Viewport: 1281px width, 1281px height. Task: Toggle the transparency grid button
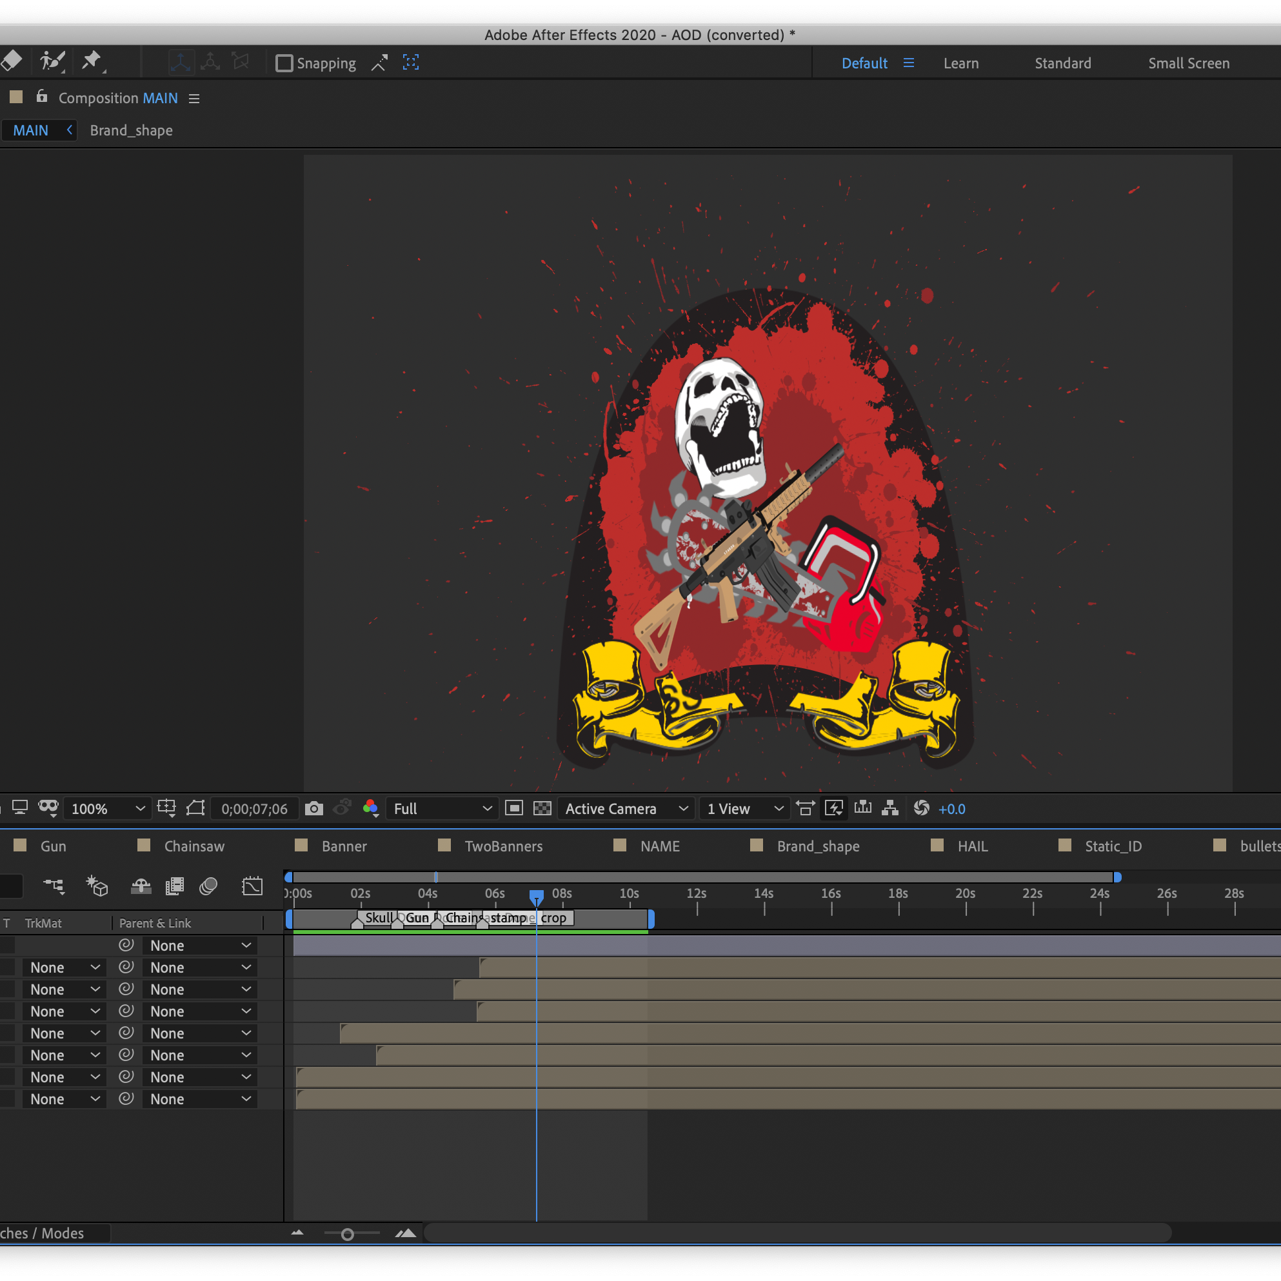tap(542, 808)
